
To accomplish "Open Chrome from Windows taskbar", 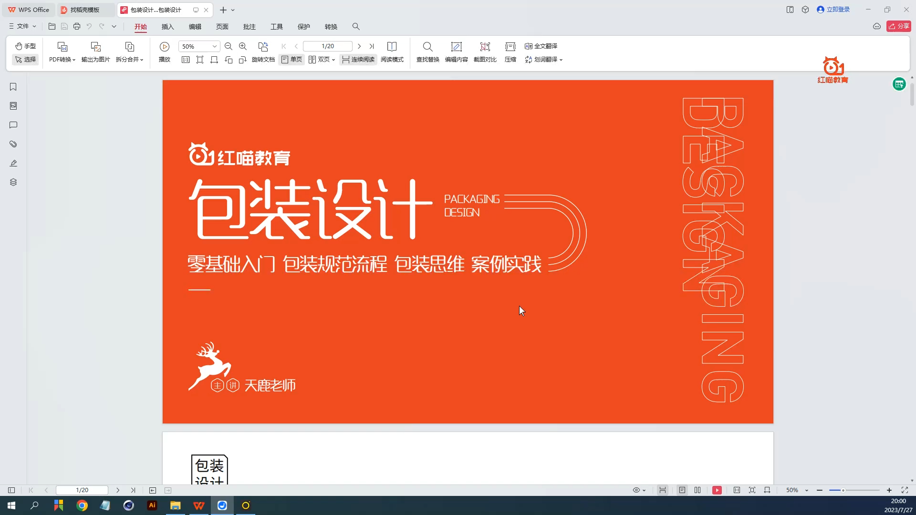I will 82,505.
